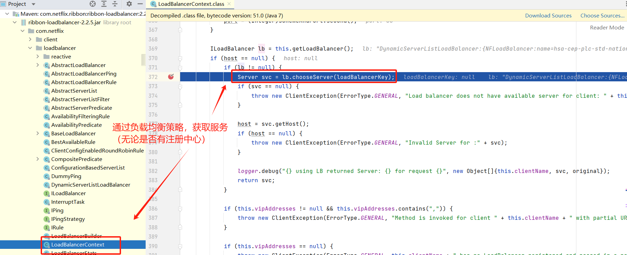This screenshot has height=255, width=627.
Task: Collapse code fold marker at line 370
Action: (x=180, y=58)
